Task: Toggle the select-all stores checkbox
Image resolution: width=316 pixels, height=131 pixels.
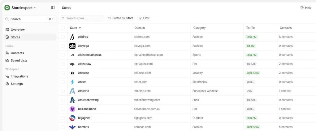Action: 63,28
